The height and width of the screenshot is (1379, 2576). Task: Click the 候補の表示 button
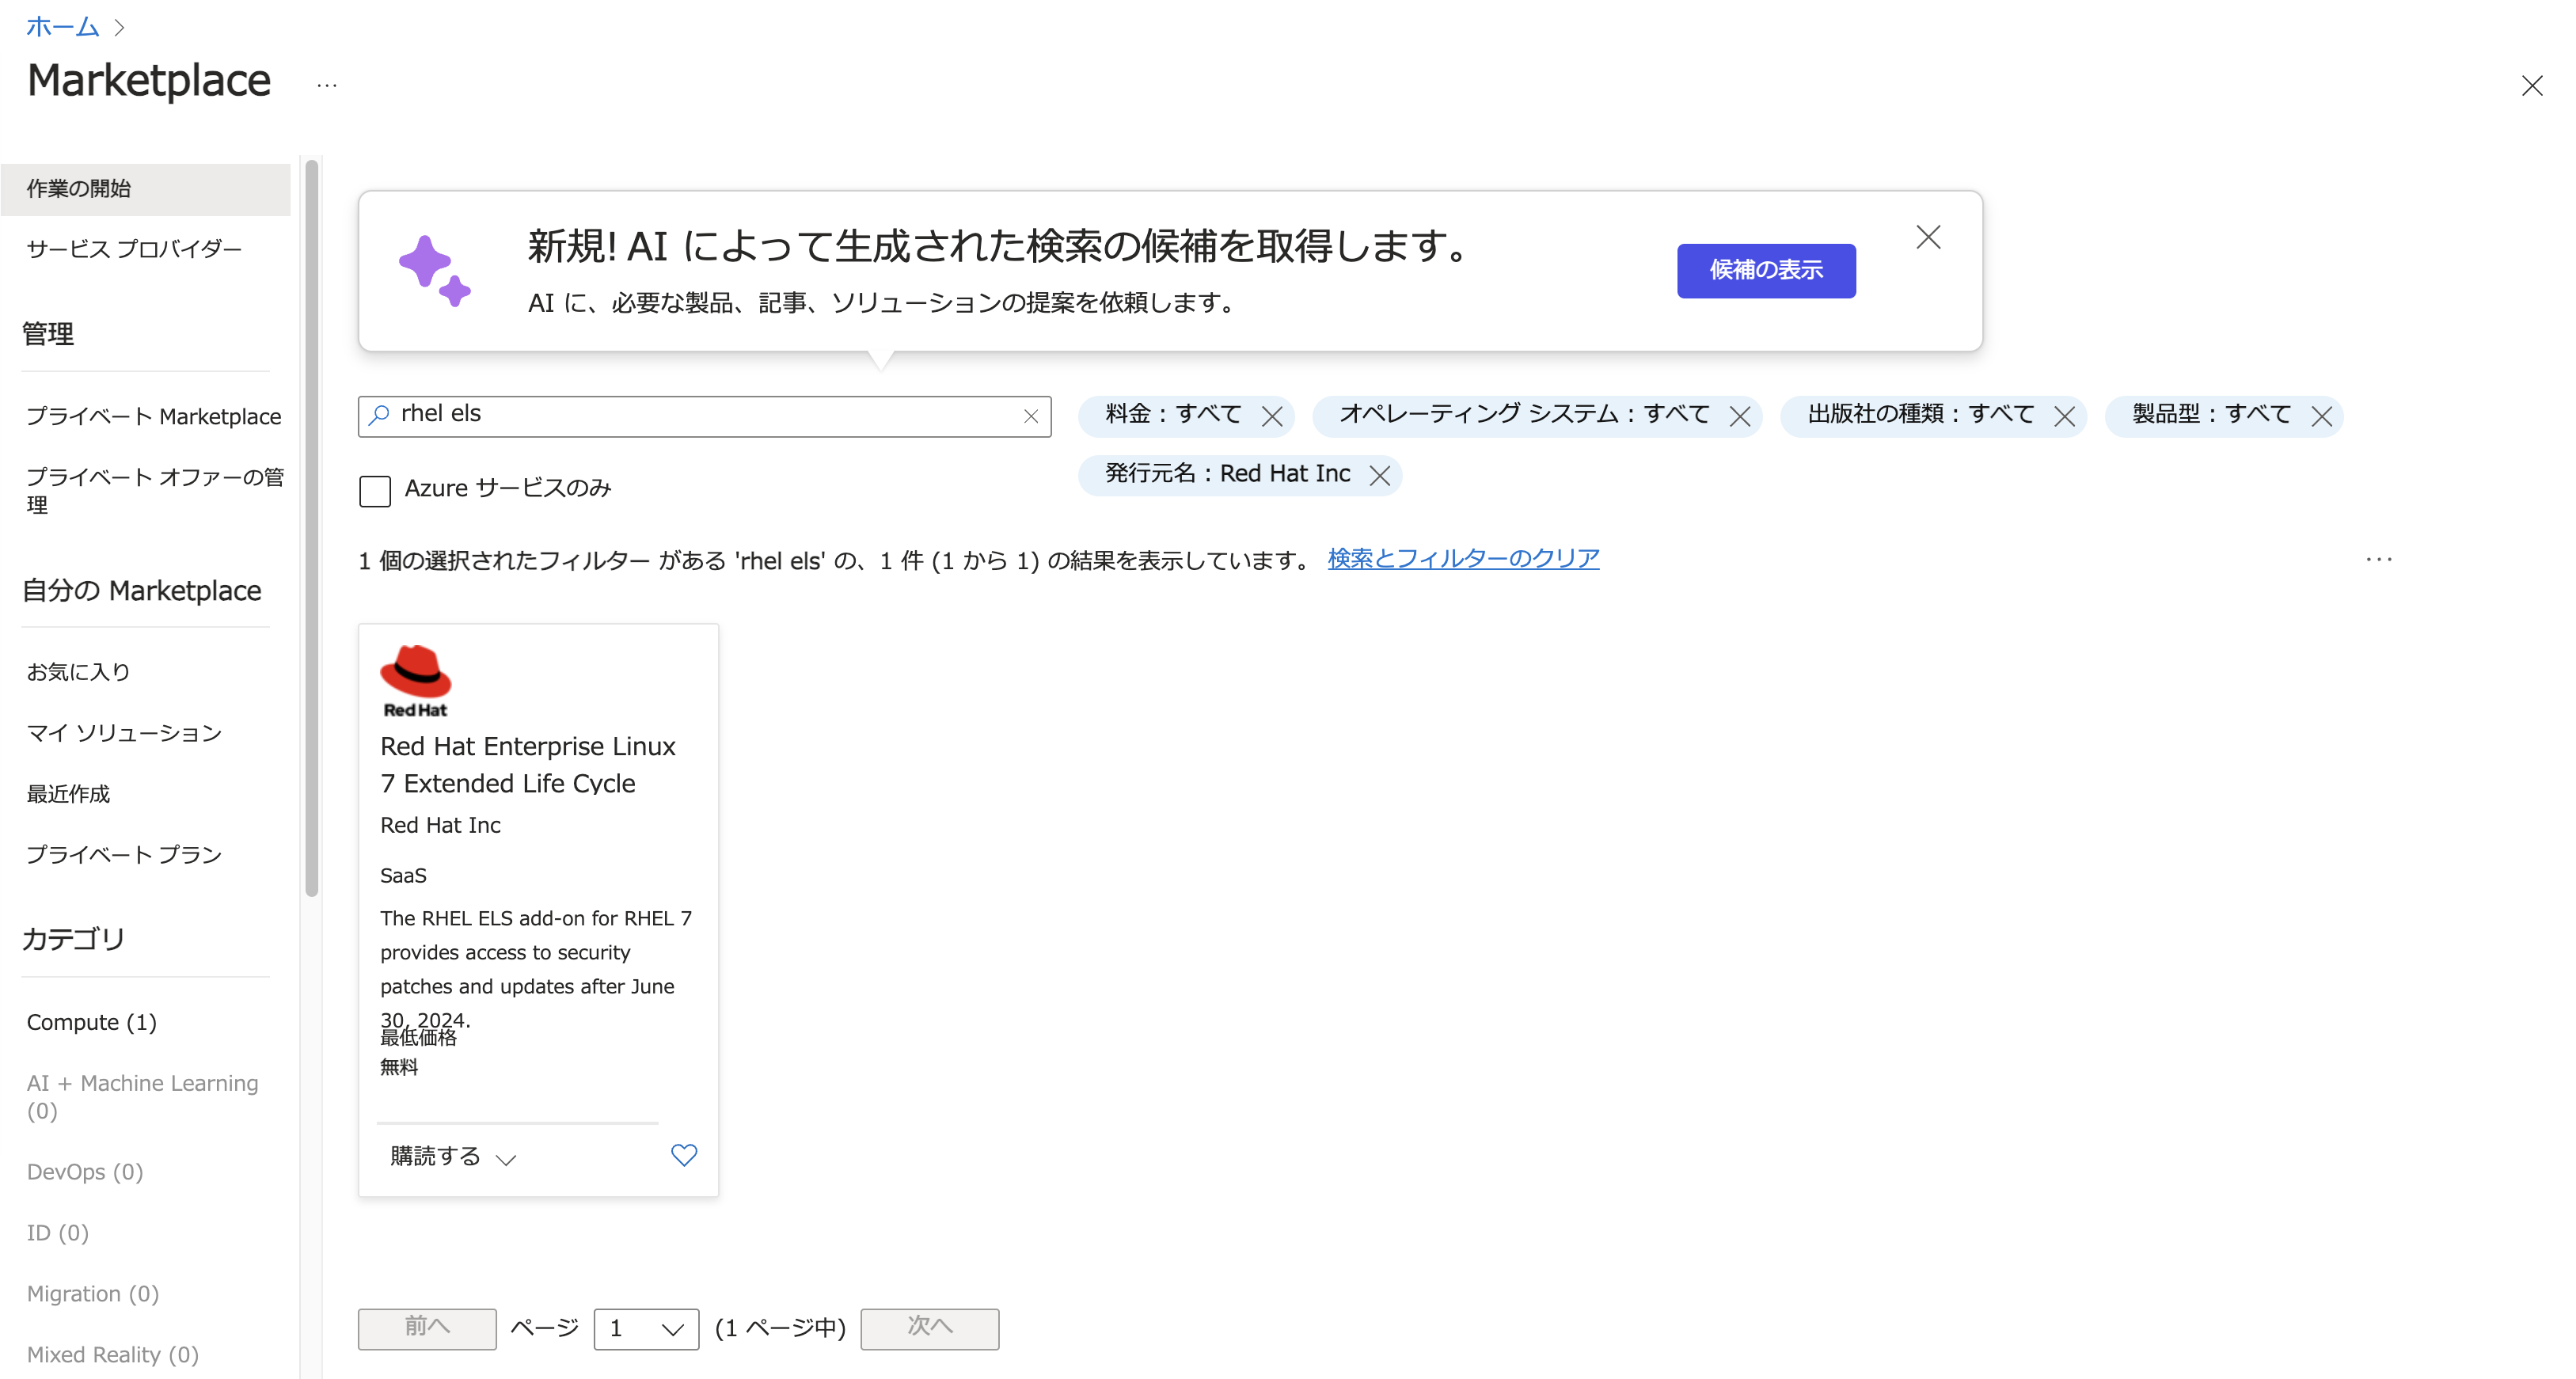(1765, 270)
